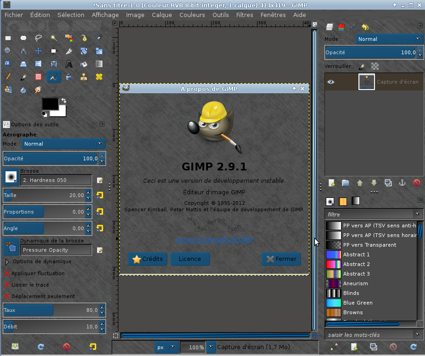Select the Rotate tool
Viewport: 425px width, 356px height.
(x=84, y=51)
